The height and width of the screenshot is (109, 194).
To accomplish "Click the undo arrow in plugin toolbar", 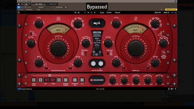I will click(x=75, y=12).
